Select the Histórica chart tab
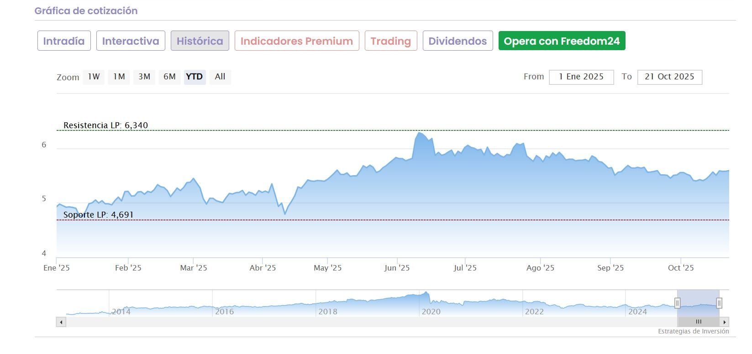 click(x=200, y=41)
